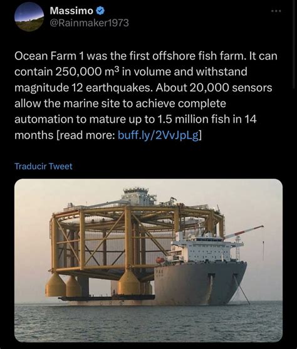Screen dimensions: 297x349
Task: Click the text '250,000 m³' in tweet
Action: click(88, 71)
